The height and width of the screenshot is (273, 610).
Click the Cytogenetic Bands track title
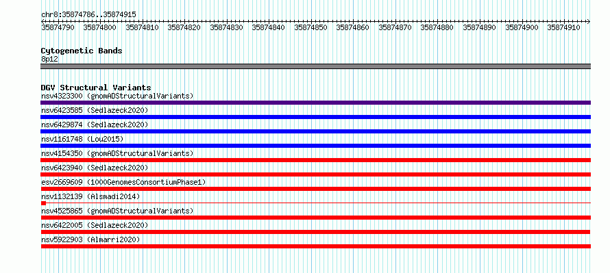[x=82, y=51]
